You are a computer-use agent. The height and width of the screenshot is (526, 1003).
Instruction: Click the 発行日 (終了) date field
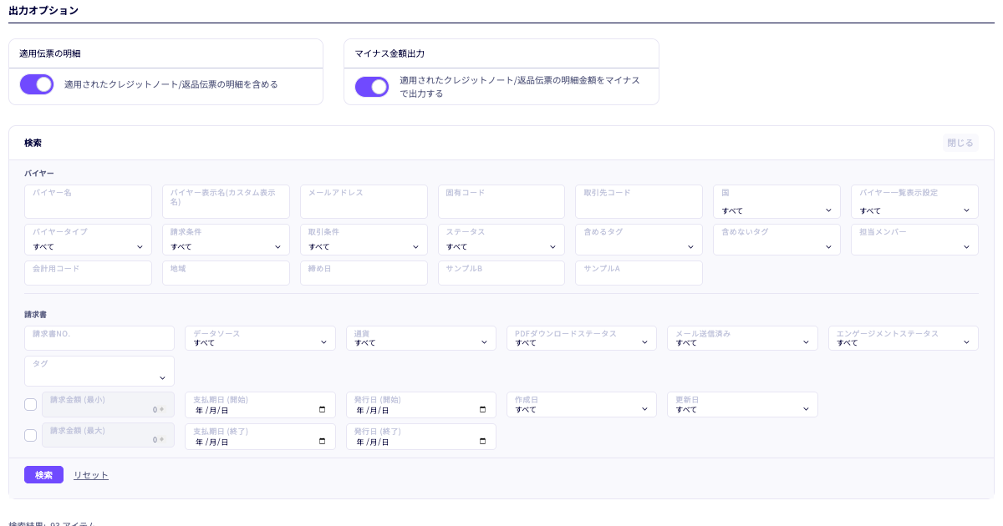pos(421,437)
